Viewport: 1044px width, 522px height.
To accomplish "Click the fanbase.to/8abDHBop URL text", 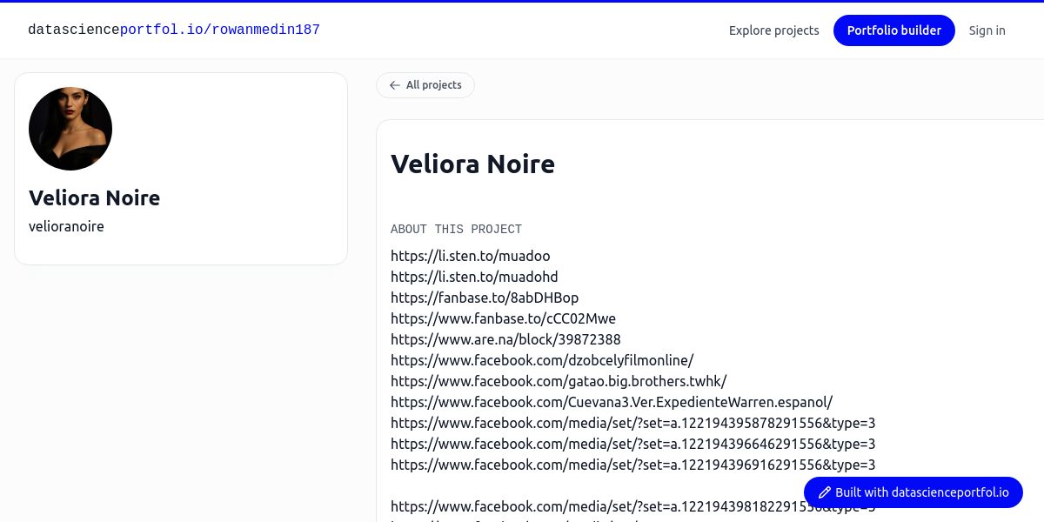I will click(485, 298).
